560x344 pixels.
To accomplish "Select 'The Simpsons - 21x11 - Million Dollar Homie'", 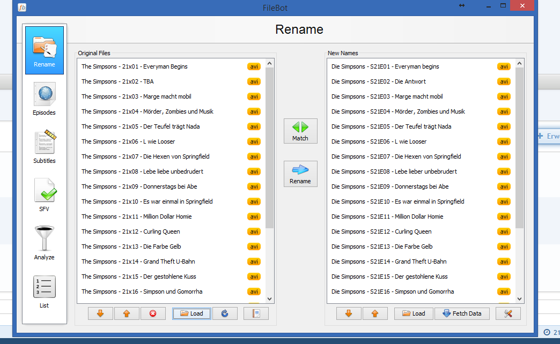I will point(172,216).
